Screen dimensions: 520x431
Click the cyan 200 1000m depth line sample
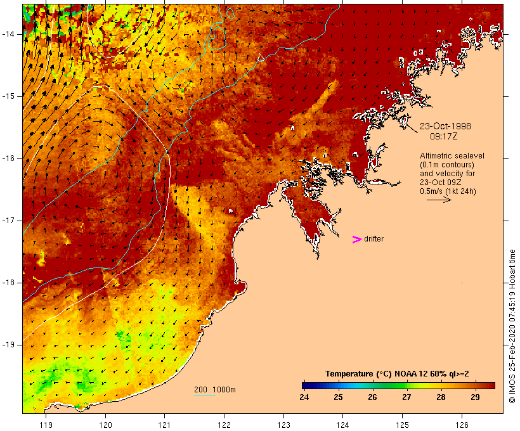coord(205,396)
